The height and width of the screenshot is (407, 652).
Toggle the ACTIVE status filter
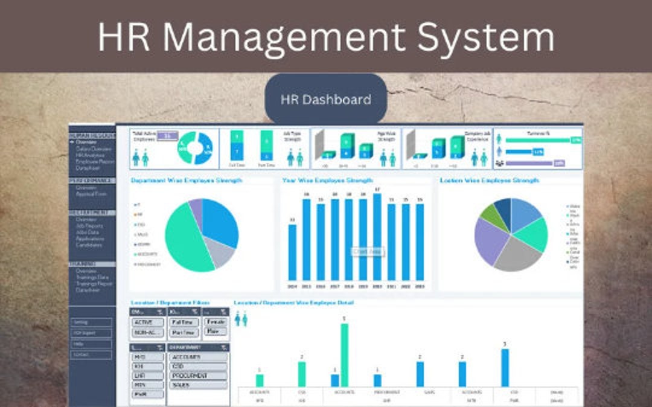(x=149, y=322)
